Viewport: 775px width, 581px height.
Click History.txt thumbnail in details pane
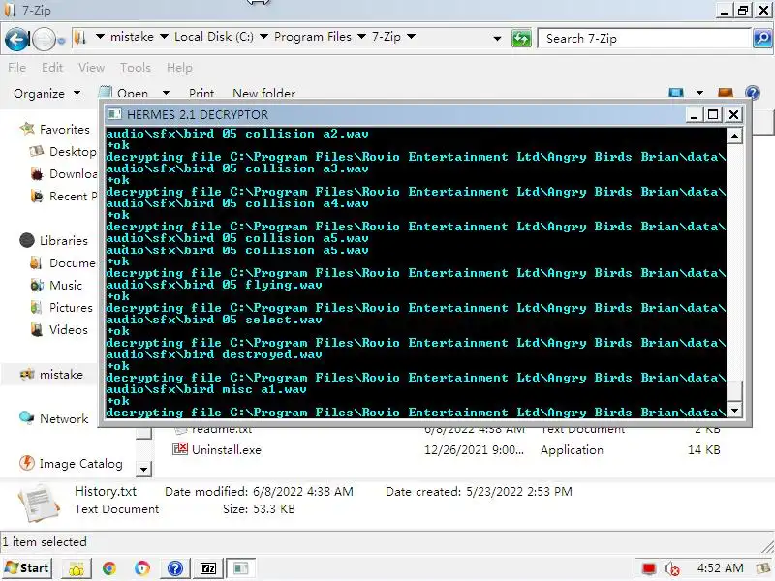(40, 504)
